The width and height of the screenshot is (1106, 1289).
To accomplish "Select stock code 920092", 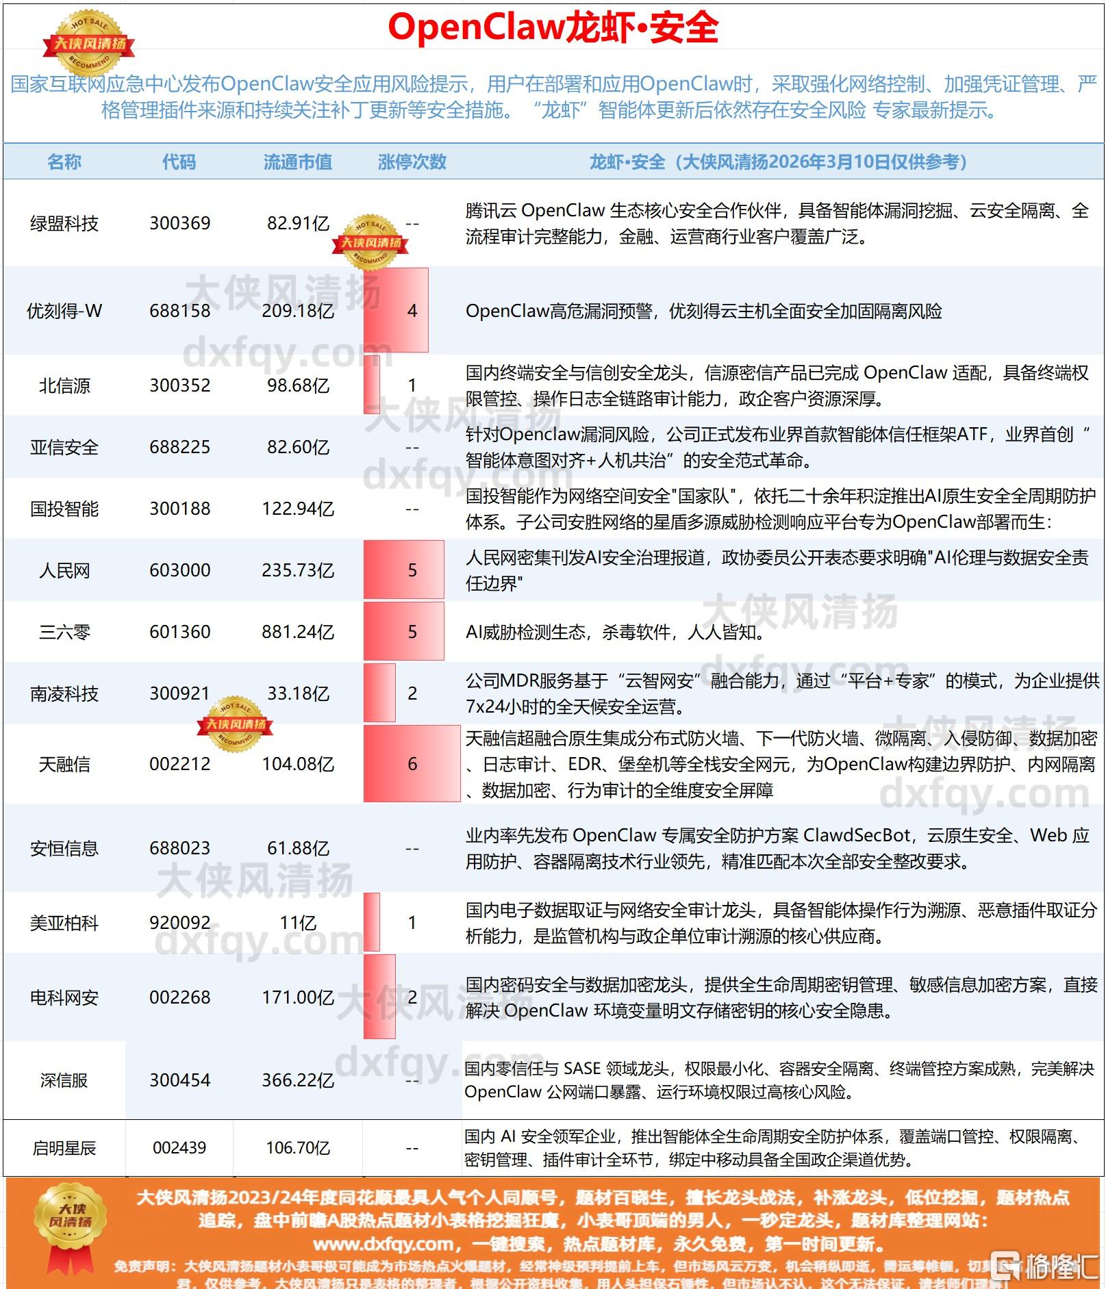I will (x=180, y=923).
